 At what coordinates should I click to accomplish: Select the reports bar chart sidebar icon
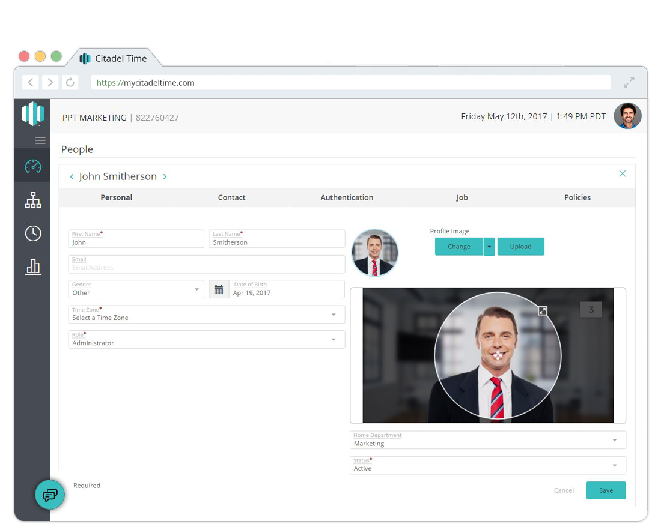pos(32,267)
